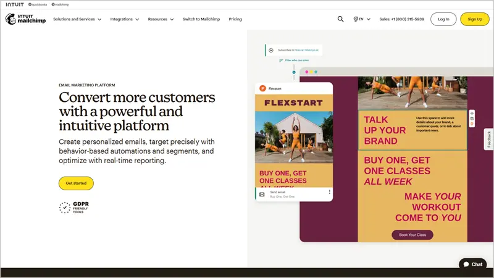Click the GDPR Friendly Tools badge
Image resolution: width=494 pixels, height=278 pixels.
tap(73, 208)
